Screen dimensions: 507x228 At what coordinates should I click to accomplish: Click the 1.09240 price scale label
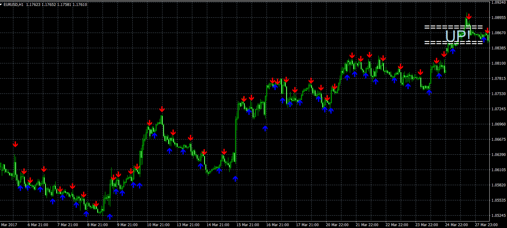point(499,2)
